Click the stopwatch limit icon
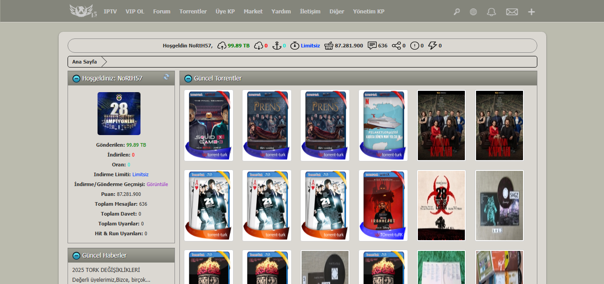Viewport: 604px width, 284px height. click(x=295, y=46)
